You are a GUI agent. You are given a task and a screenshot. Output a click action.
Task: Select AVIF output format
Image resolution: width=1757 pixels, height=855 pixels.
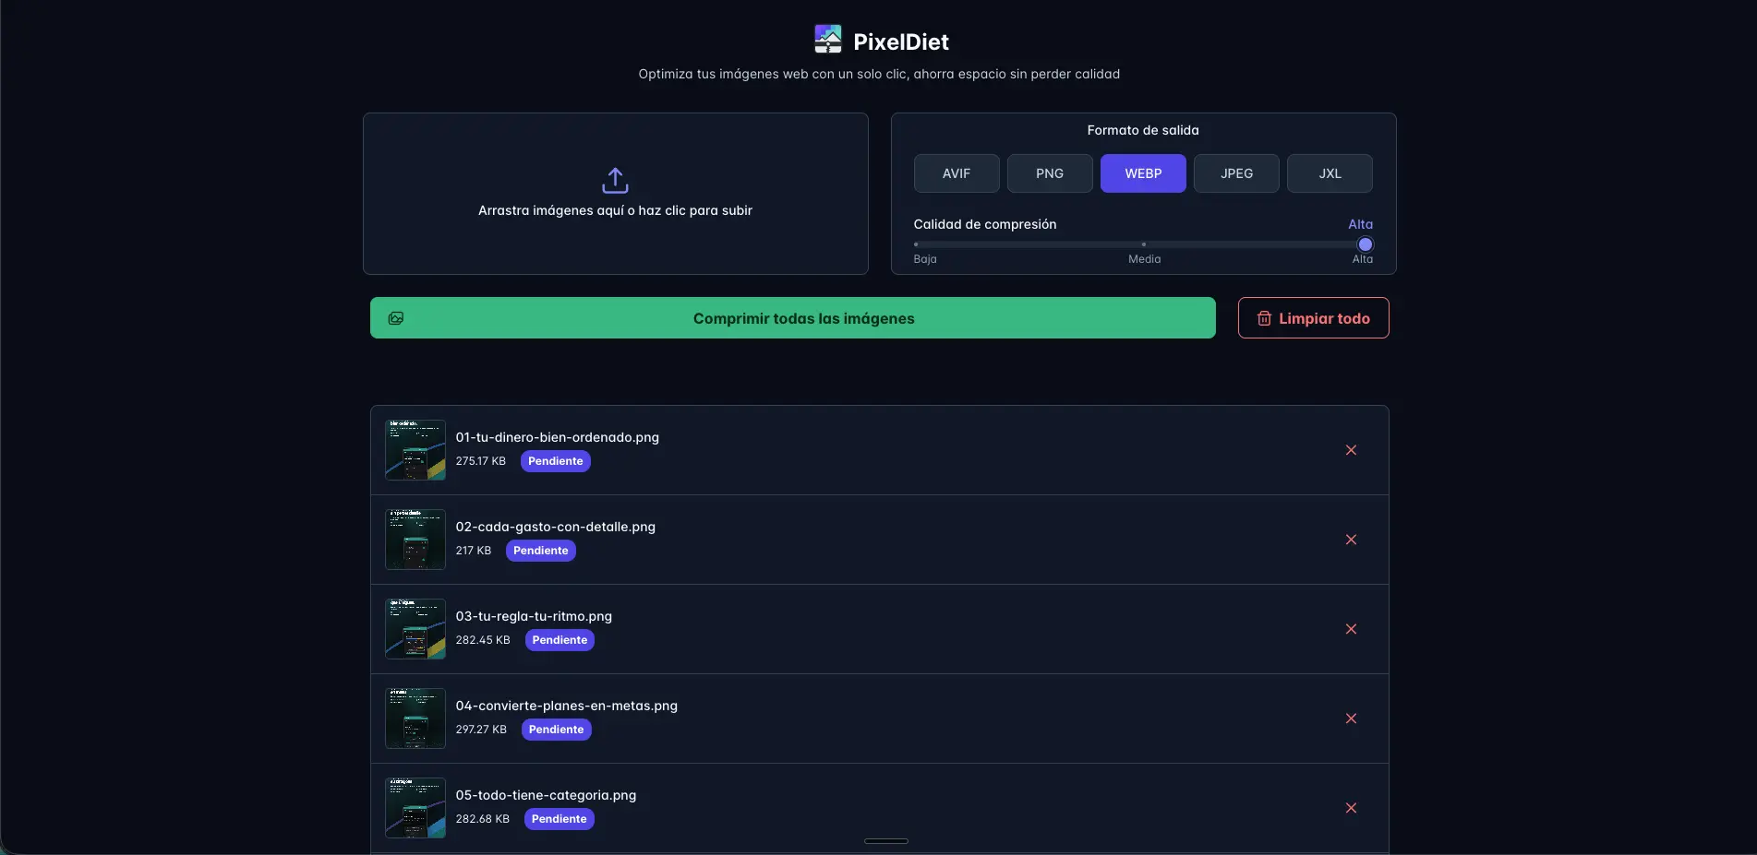pos(957,173)
